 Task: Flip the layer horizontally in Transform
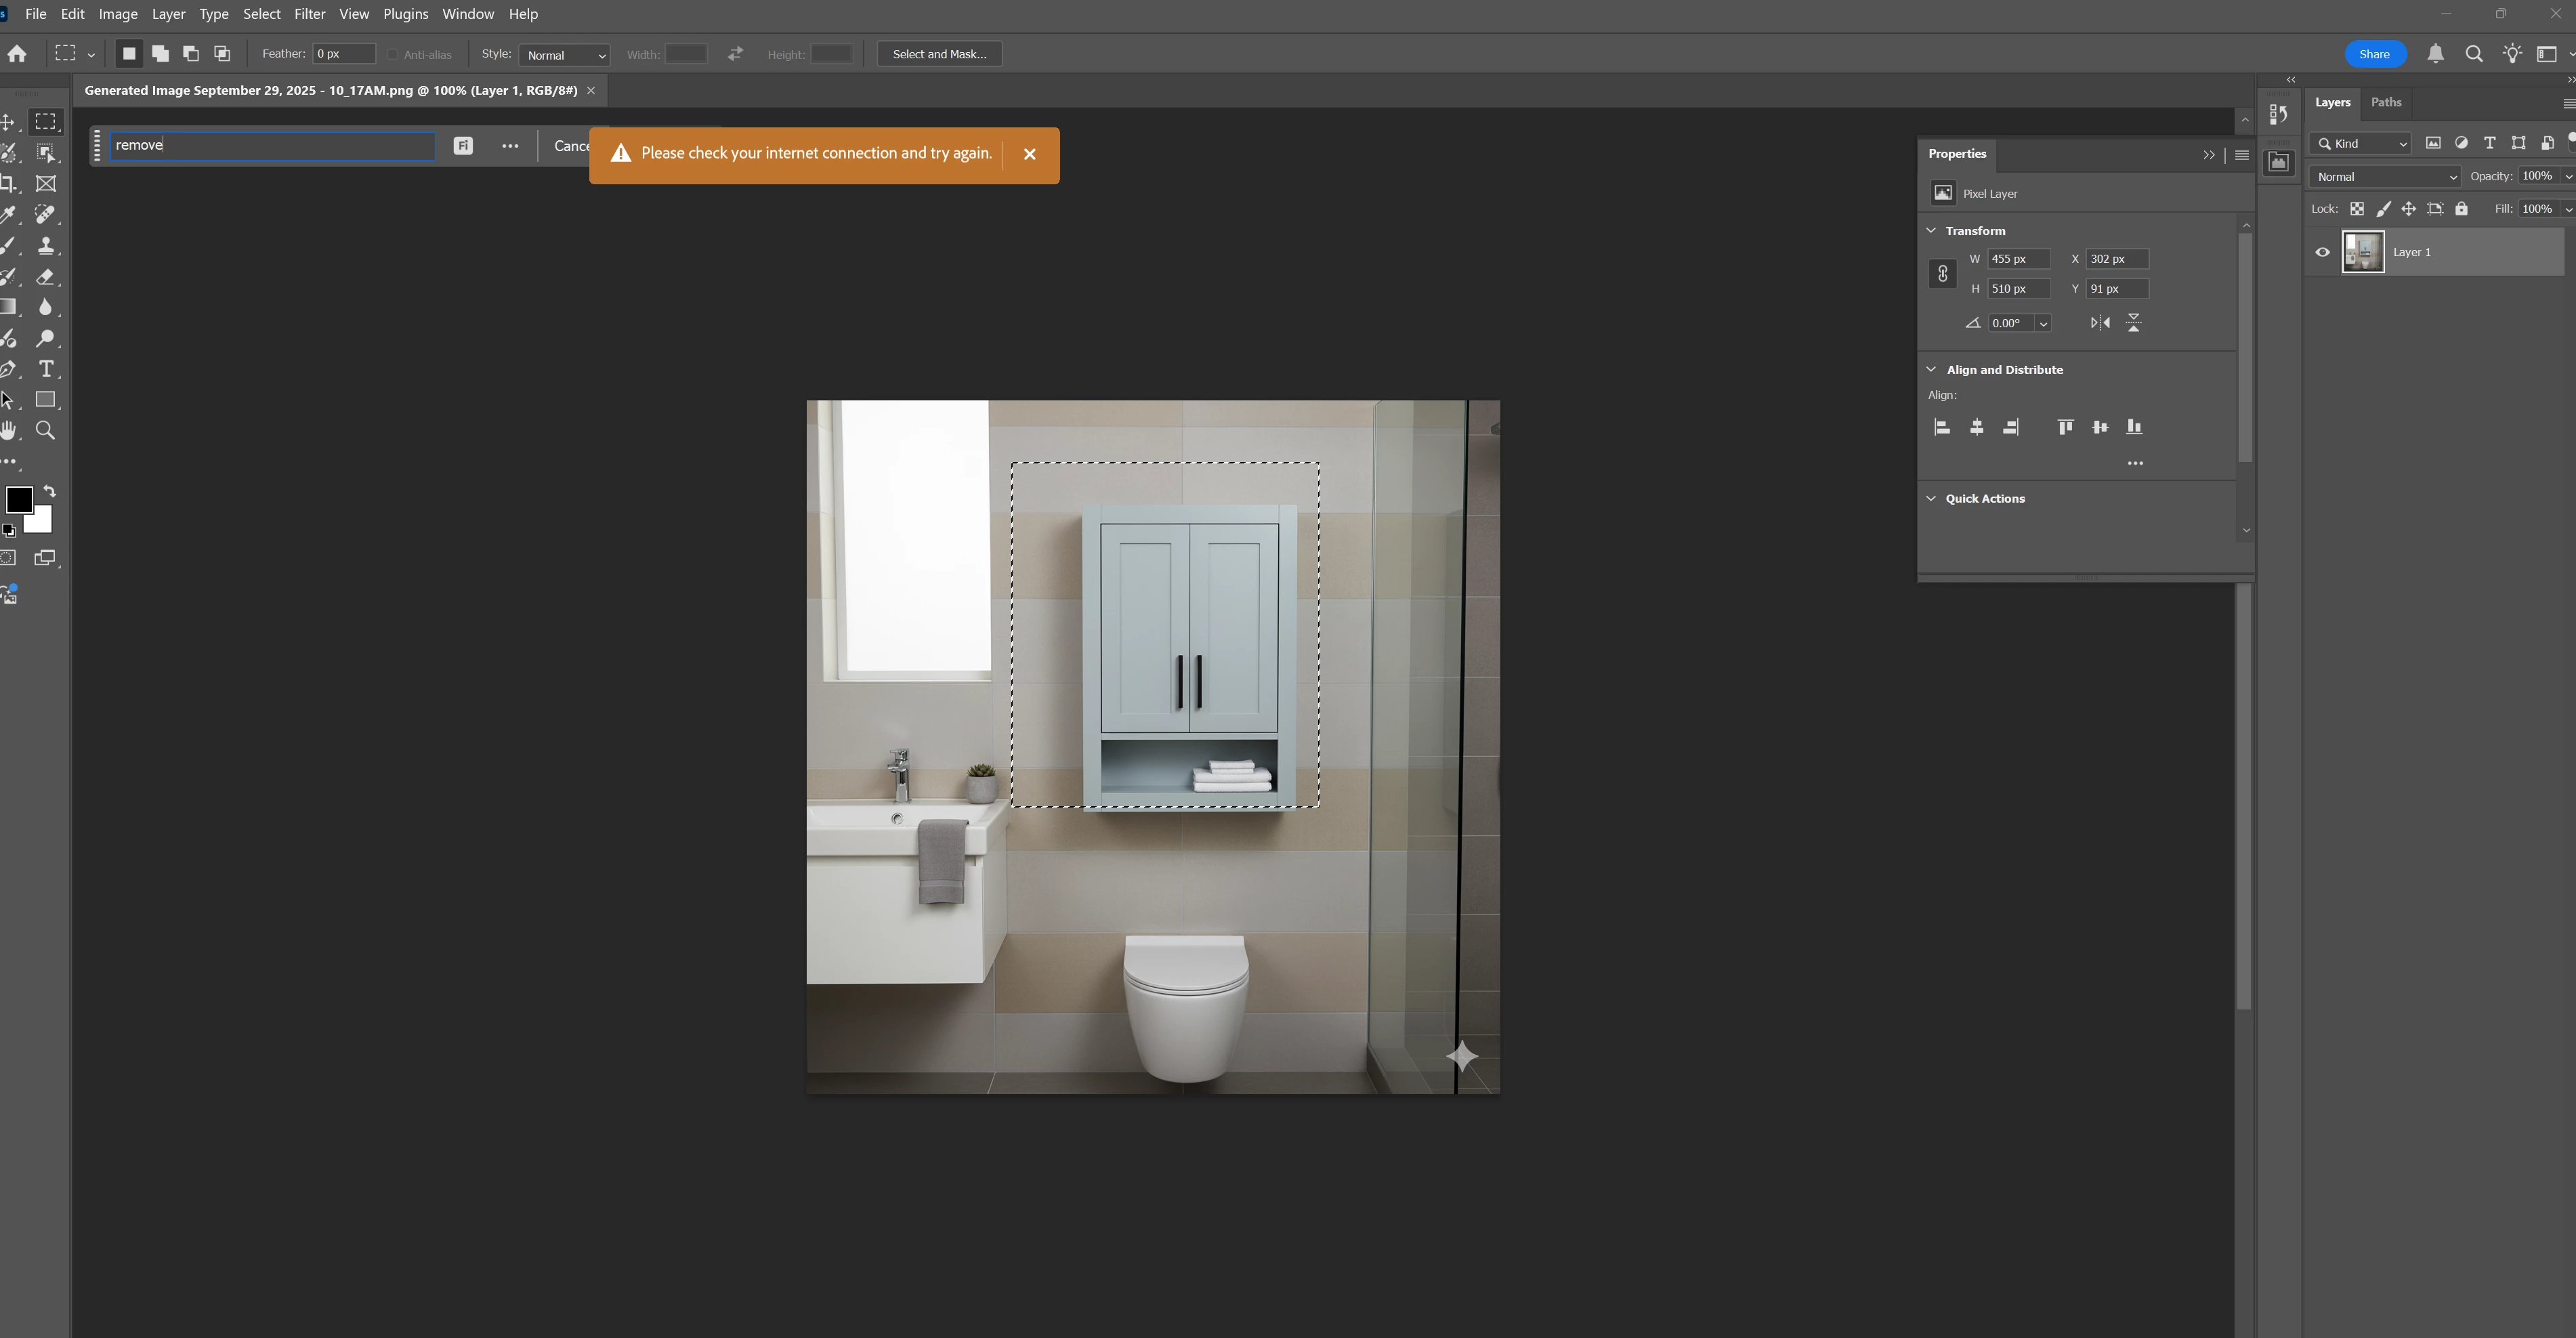2100,323
